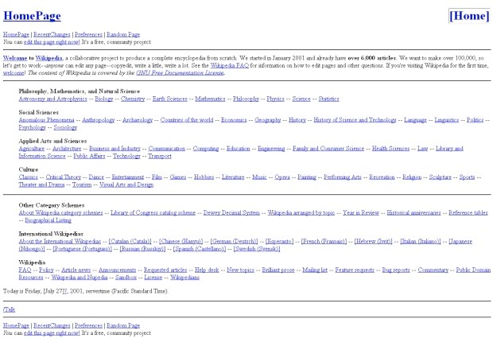
Task: Click 'edit this page right now!' at top
Action: tap(52, 42)
